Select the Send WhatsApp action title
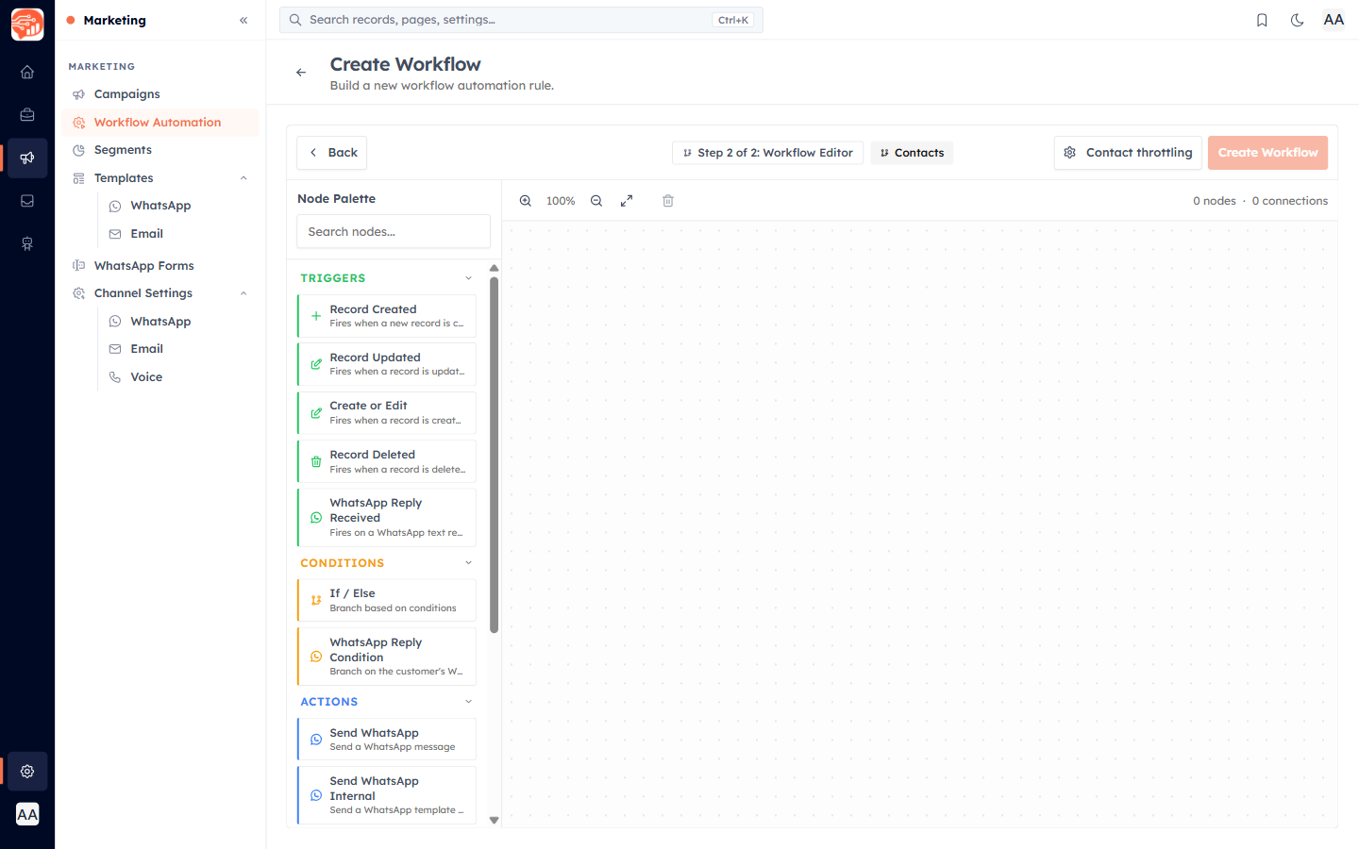This screenshot has height=849, width=1359. pyautogui.click(x=374, y=733)
